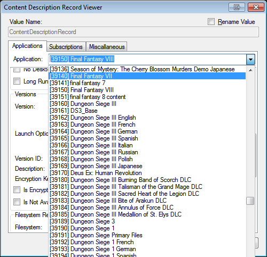This screenshot has width=267, height=257.
Task: Select [39150] Final Fantasy VIII in list
Action: 147,90
